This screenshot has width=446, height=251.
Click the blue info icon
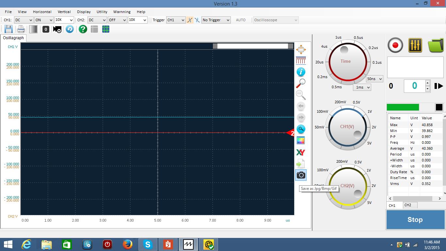click(301, 72)
